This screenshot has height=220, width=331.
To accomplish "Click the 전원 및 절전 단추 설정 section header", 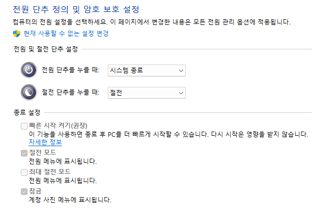I will [x=46, y=49].
